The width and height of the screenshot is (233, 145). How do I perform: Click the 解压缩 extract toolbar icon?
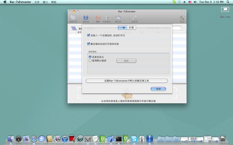(86, 18)
